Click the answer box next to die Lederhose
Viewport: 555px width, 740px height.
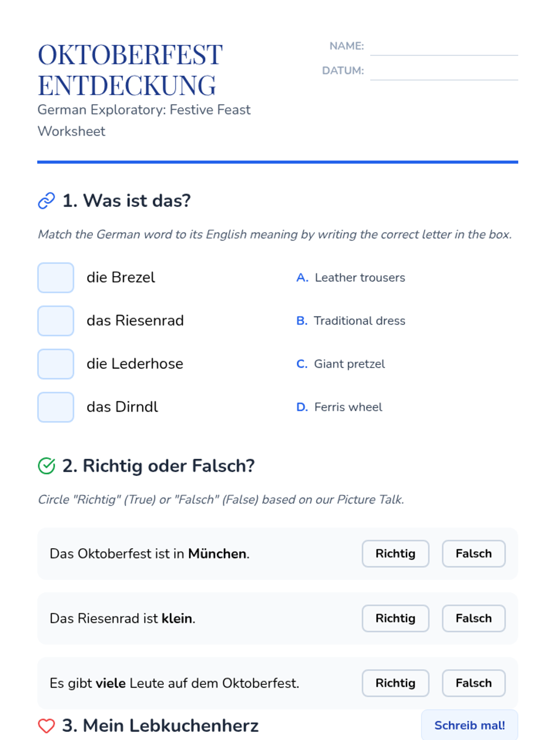point(55,364)
